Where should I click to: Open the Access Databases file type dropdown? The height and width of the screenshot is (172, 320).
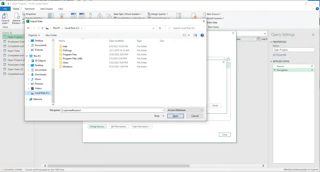click(x=185, y=110)
